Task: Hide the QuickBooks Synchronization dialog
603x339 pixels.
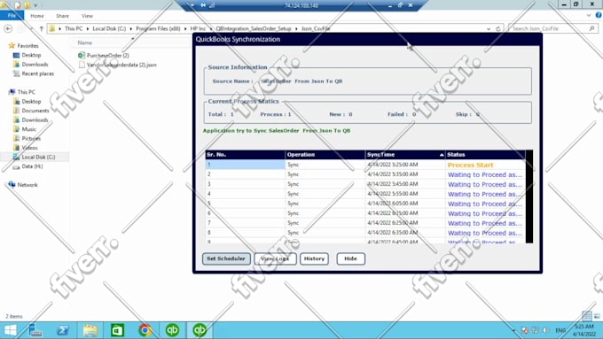Action: [x=350, y=258]
